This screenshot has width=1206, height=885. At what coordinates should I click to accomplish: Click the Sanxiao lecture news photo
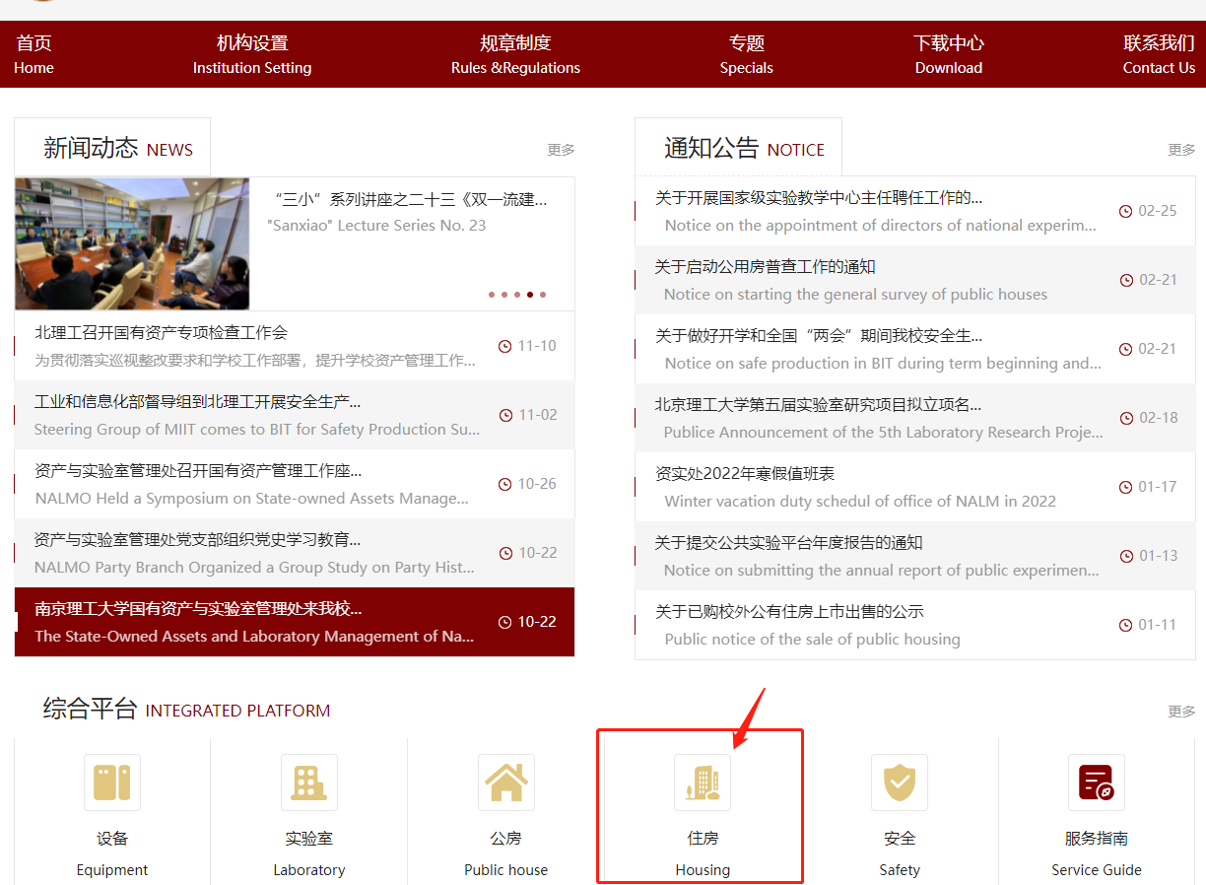click(132, 243)
